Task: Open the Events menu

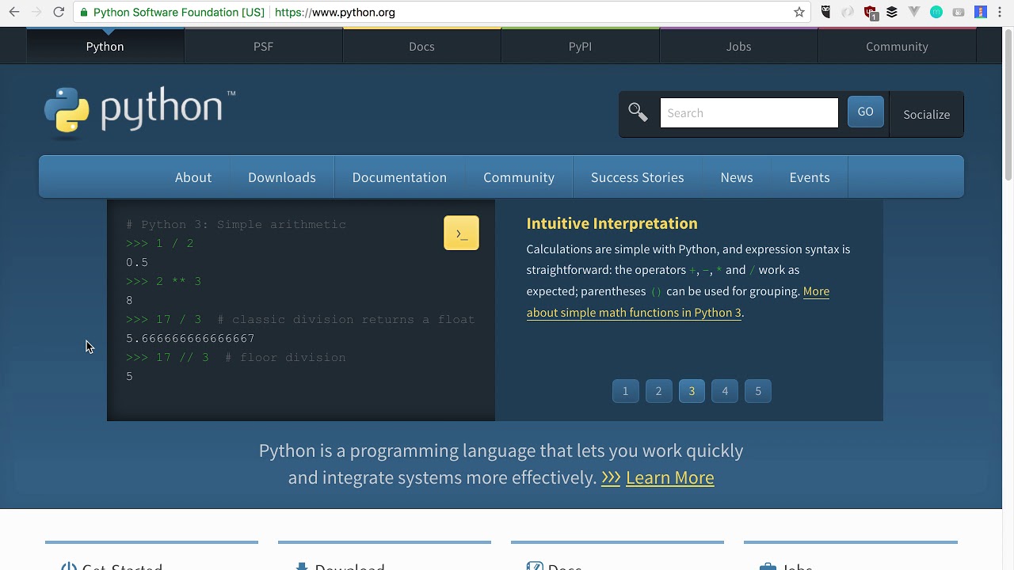Action: (x=810, y=177)
